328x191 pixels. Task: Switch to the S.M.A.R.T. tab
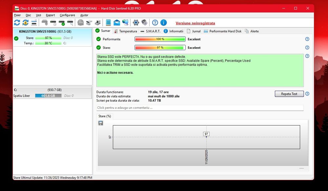pos(151,31)
